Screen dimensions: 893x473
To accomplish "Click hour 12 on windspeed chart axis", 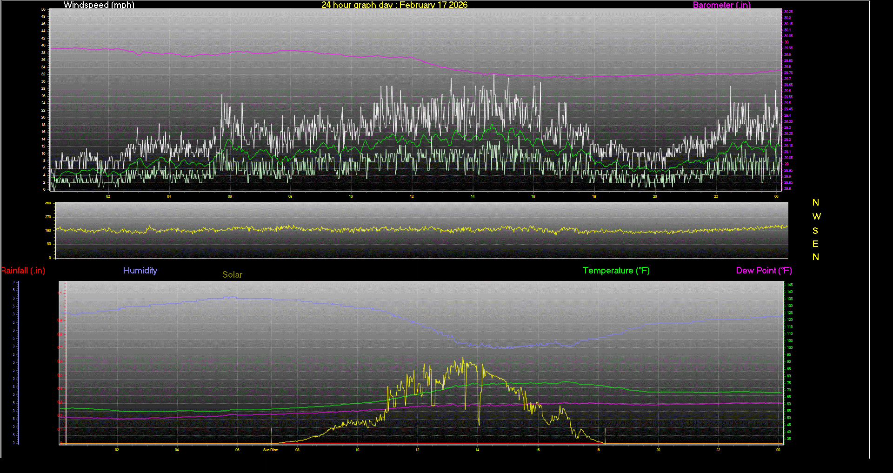I will (x=412, y=196).
